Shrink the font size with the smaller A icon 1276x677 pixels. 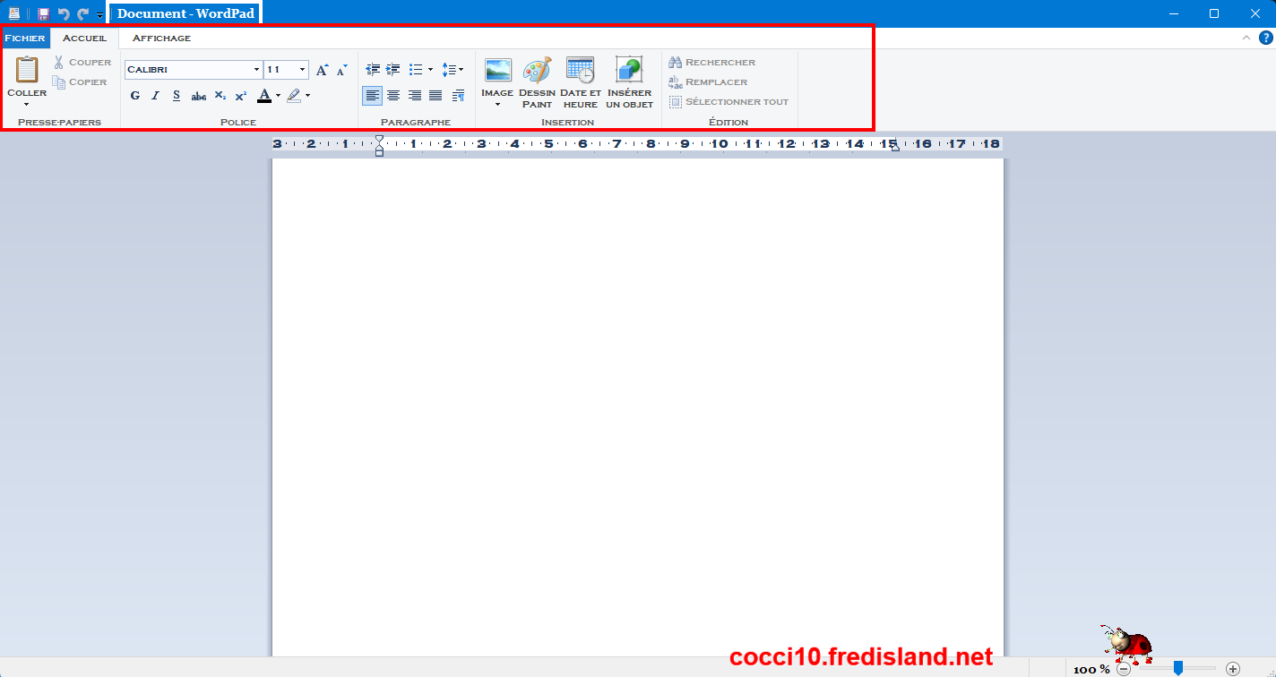[x=341, y=70]
